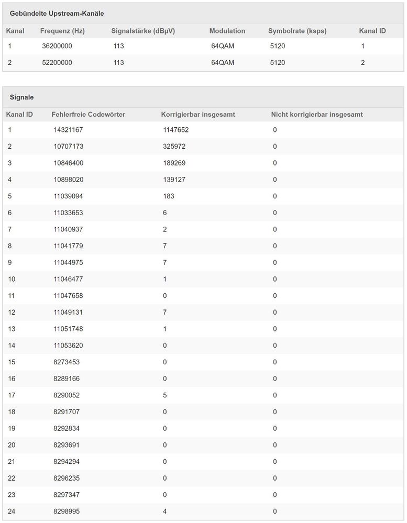Click the correctable value 325972
The image size is (407, 523).
(x=174, y=147)
